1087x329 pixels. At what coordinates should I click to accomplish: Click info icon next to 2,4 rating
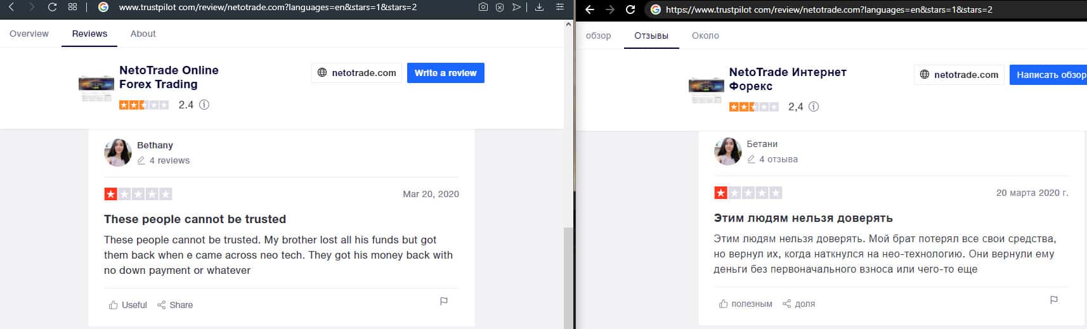coord(814,106)
